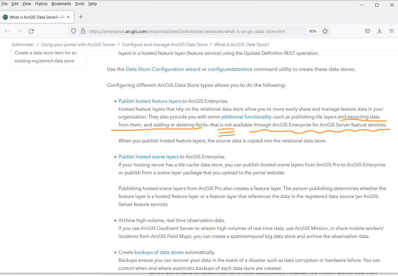Viewport: 398px width, 276px height.
Task: Reload the current page
Action: [x=31, y=31]
